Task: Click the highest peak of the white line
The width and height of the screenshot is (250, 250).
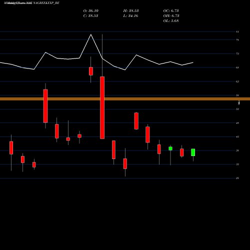Action: [91, 34]
